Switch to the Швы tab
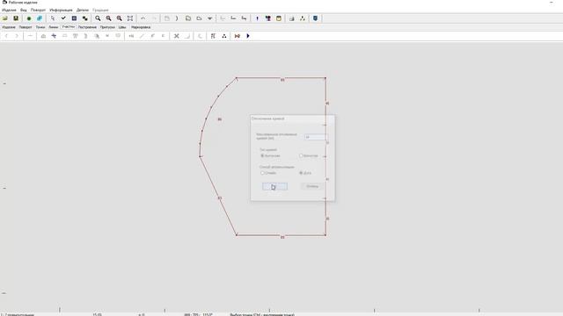 (122, 27)
